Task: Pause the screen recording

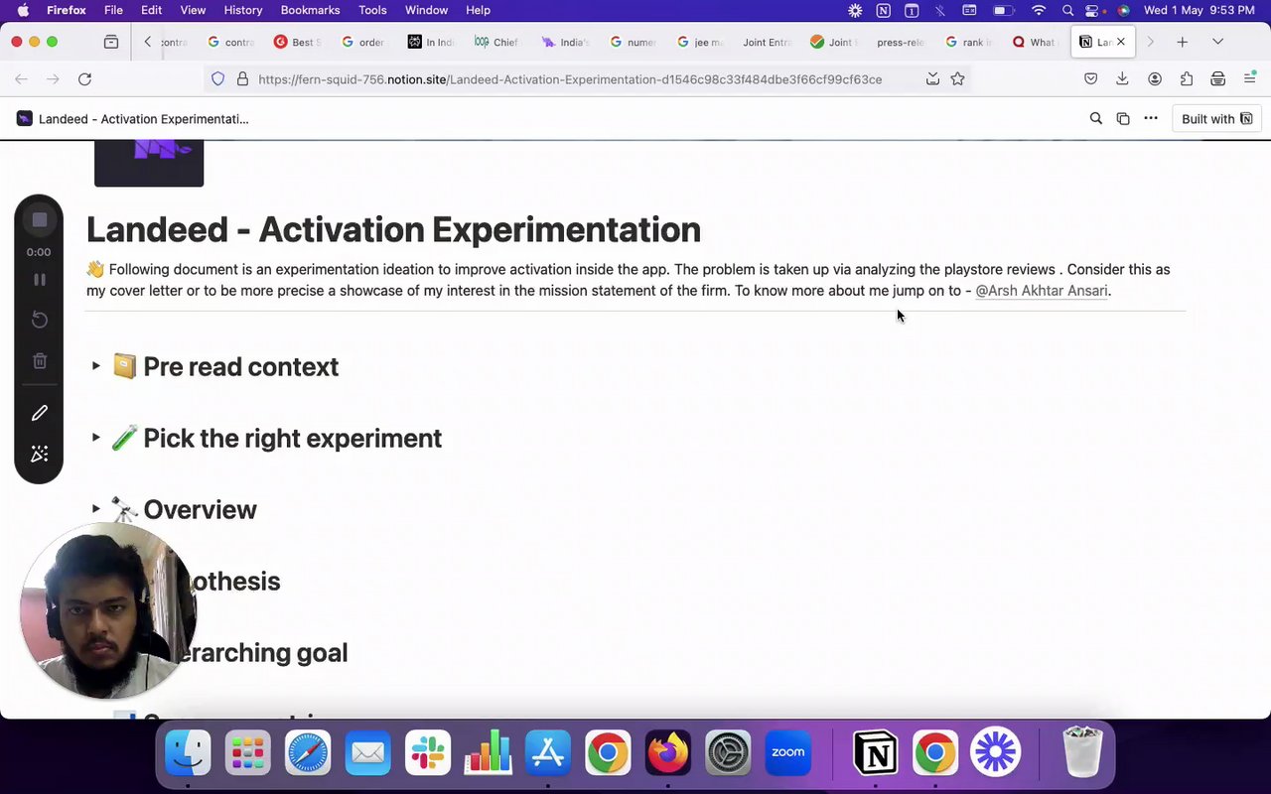Action: point(40,280)
